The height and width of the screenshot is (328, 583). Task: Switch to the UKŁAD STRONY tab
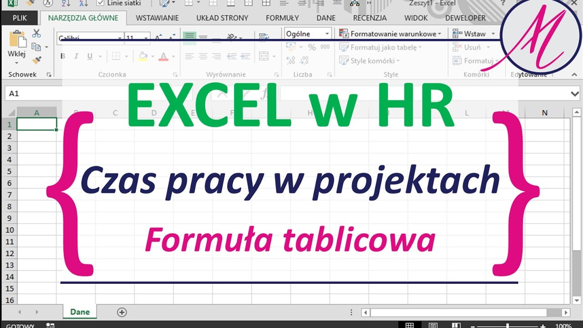[222, 18]
